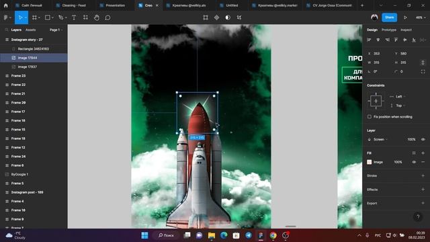
Task: Go to the Figma home icon
Action: 5,5
